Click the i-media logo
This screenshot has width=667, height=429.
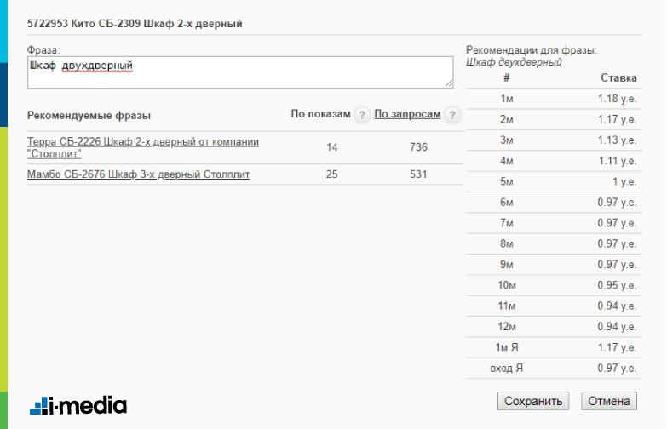78,405
